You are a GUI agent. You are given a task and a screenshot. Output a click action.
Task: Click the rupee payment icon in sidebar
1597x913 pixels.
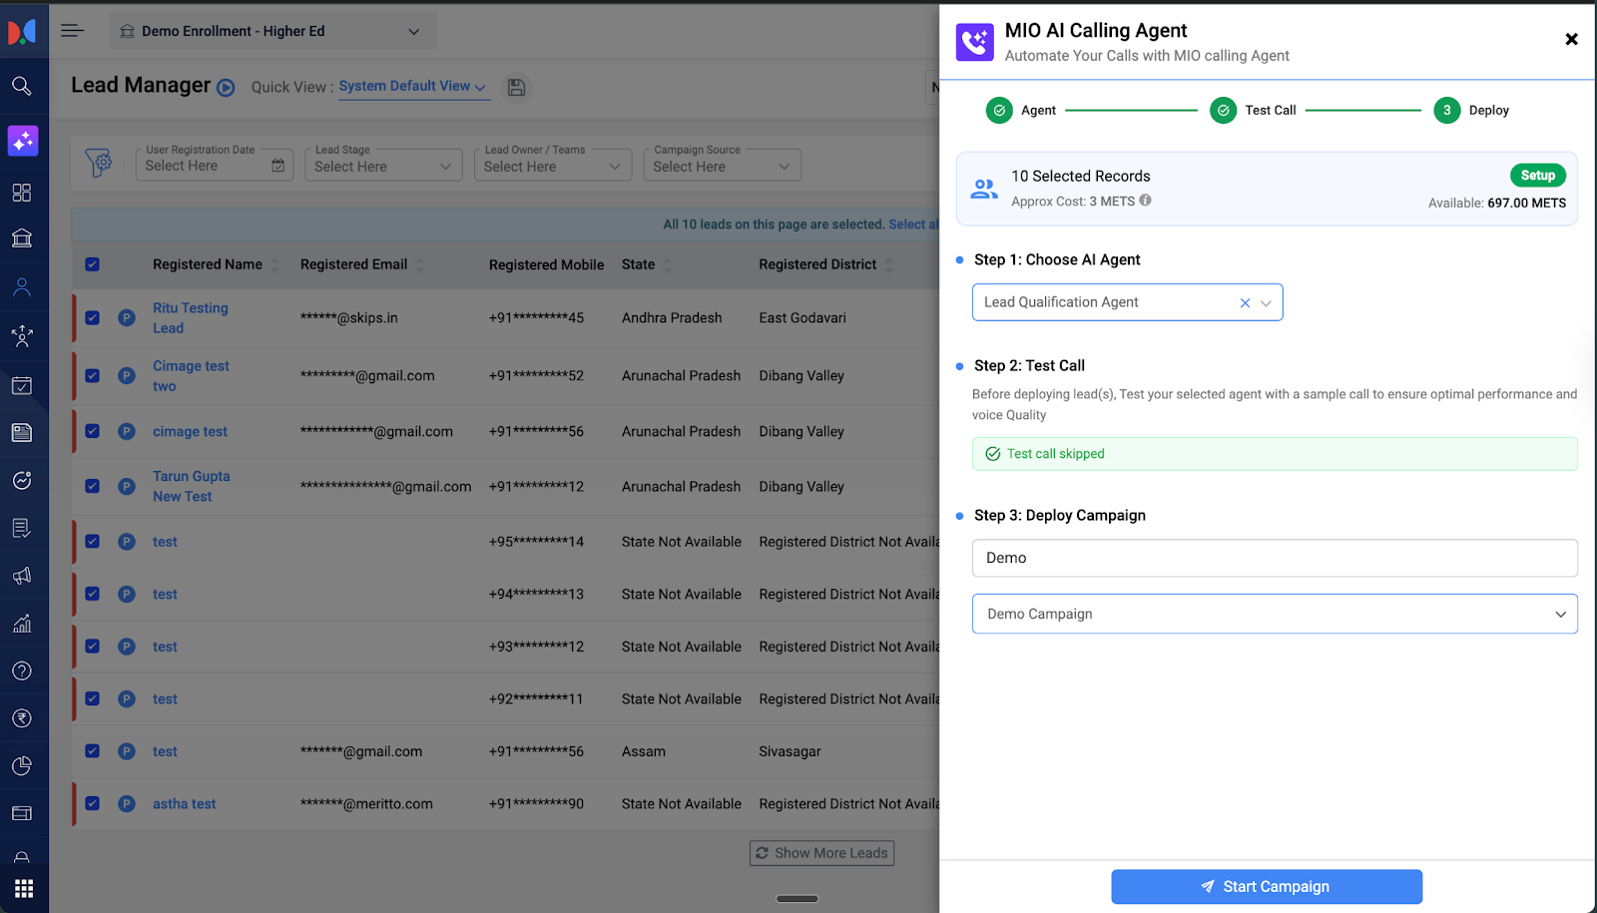[x=22, y=718]
